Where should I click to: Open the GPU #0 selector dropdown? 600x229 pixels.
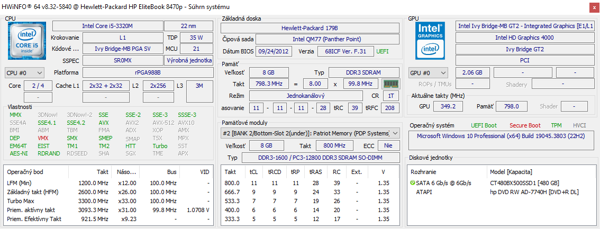click(429, 72)
